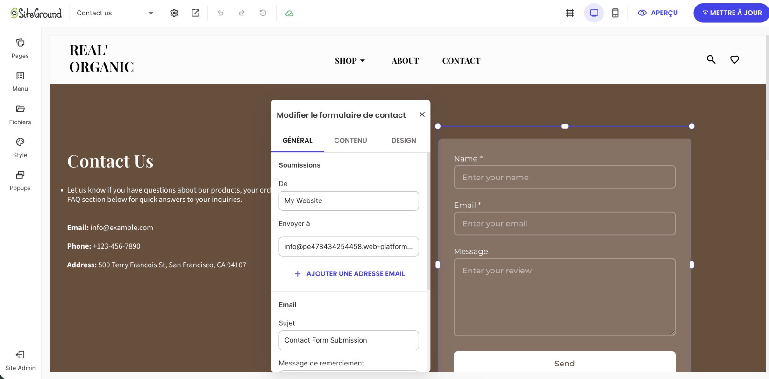Click the top-center form resize handle
The height and width of the screenshot is (379, 769).
pyautogui.click(x=564, y=126)
